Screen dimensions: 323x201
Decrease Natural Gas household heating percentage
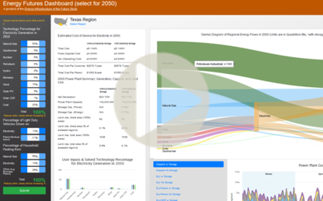(x=24, y=156)
